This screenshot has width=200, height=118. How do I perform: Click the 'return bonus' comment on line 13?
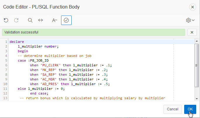[x=92, y=98]
